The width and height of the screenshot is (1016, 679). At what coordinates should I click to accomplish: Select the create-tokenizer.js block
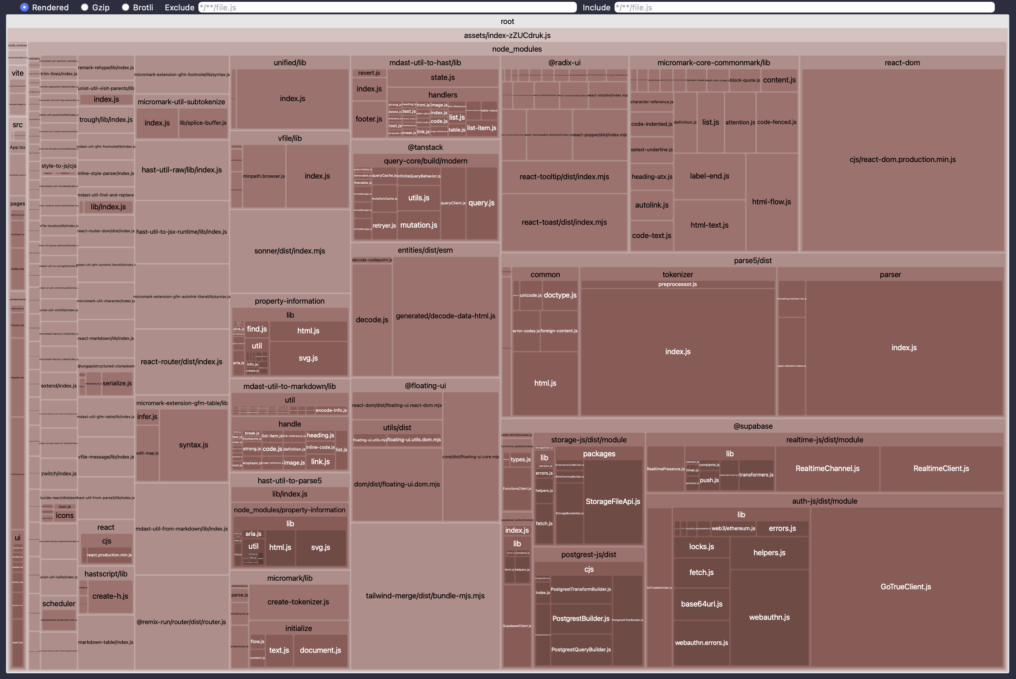coord(298,602)
